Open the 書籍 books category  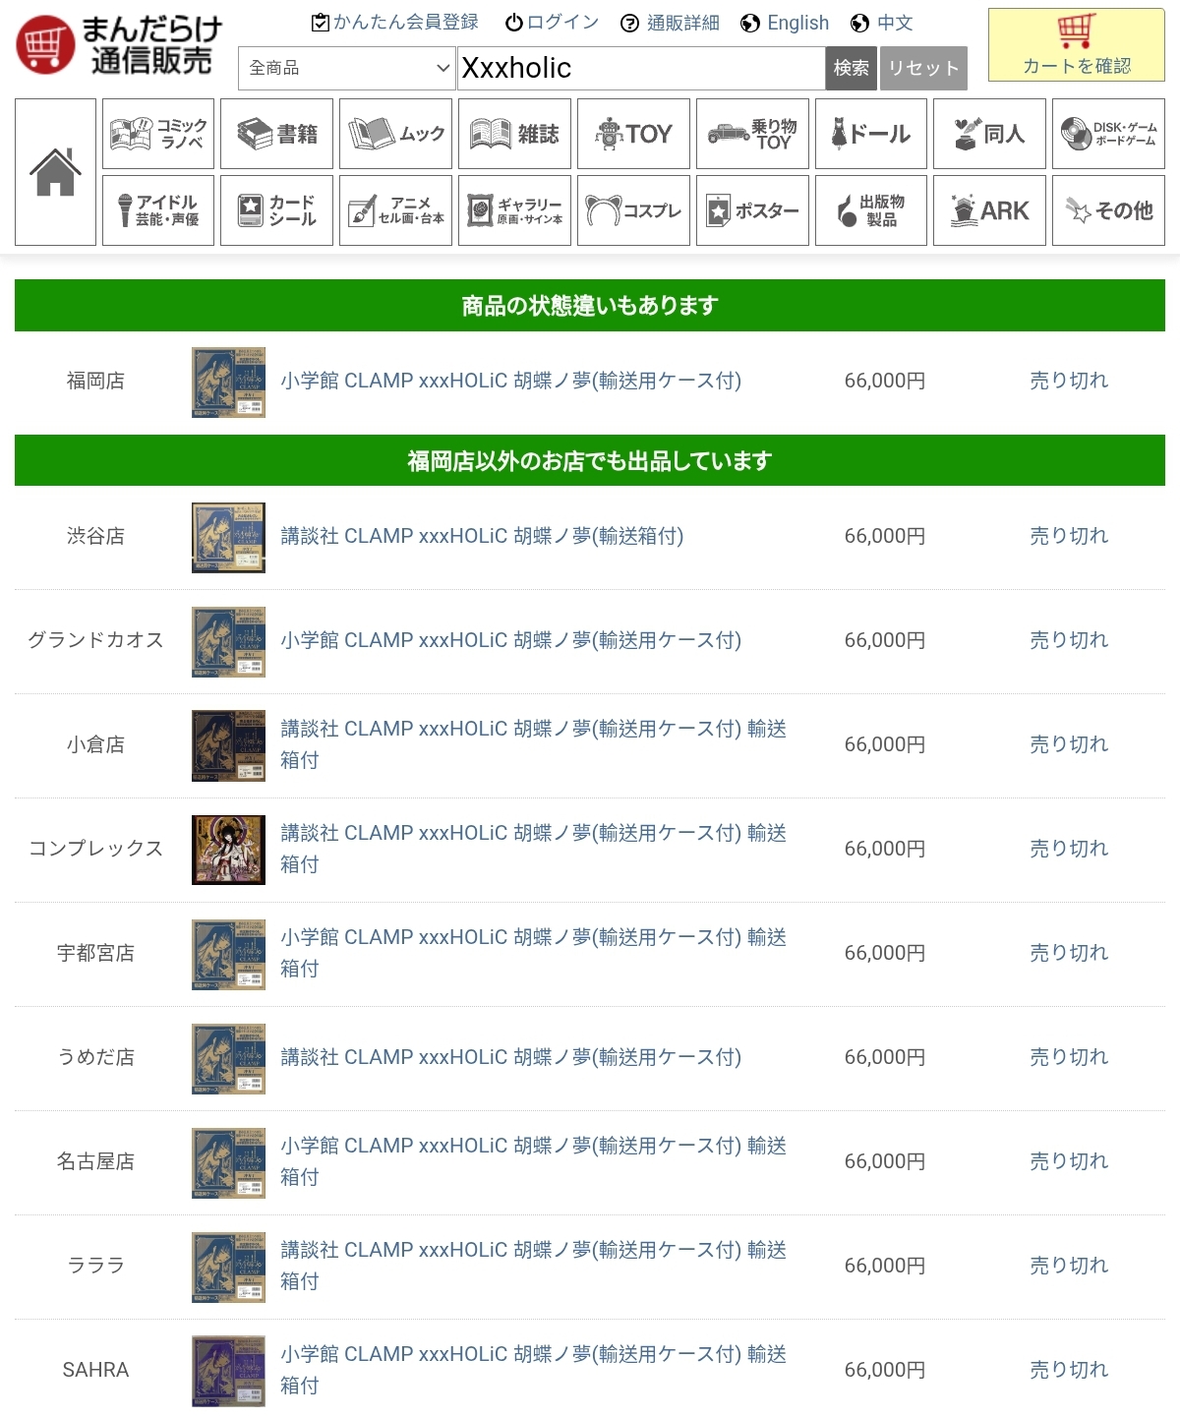[x=276, y=133]
